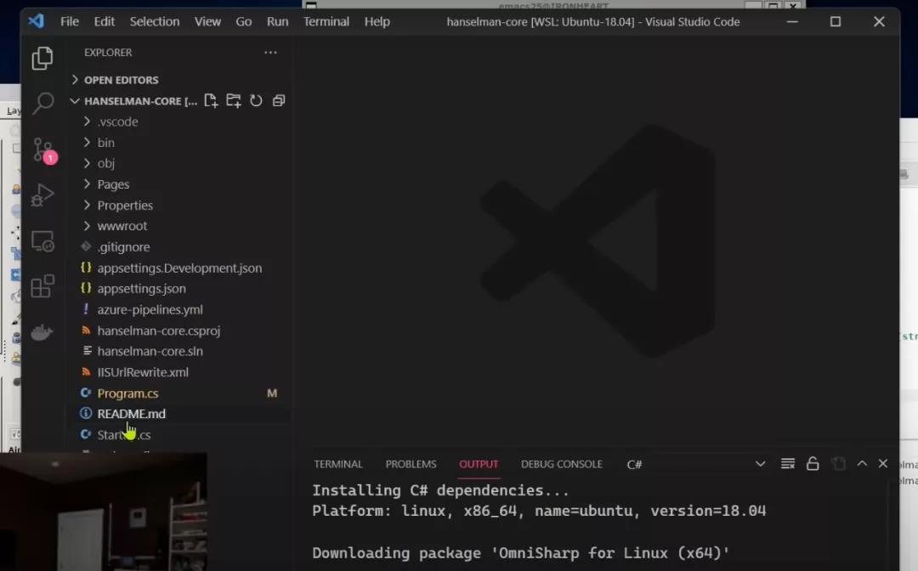Open the C# output channel dropdown
The image size is (918, 571).
(696, 464)
